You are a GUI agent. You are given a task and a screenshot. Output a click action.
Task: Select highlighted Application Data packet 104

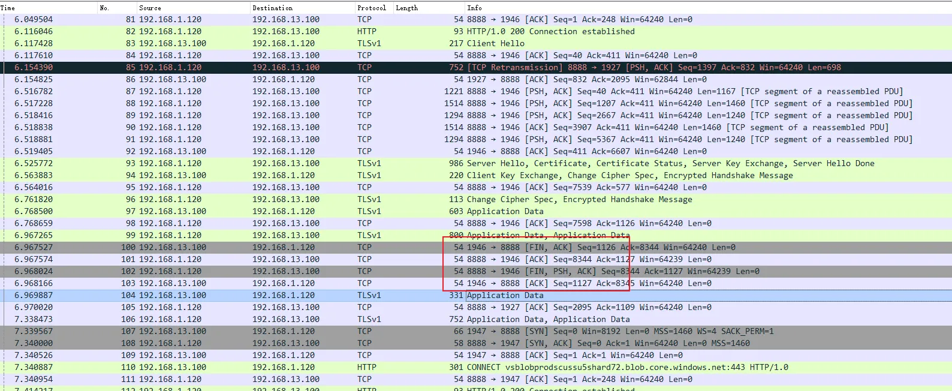[x=505, y=295]
